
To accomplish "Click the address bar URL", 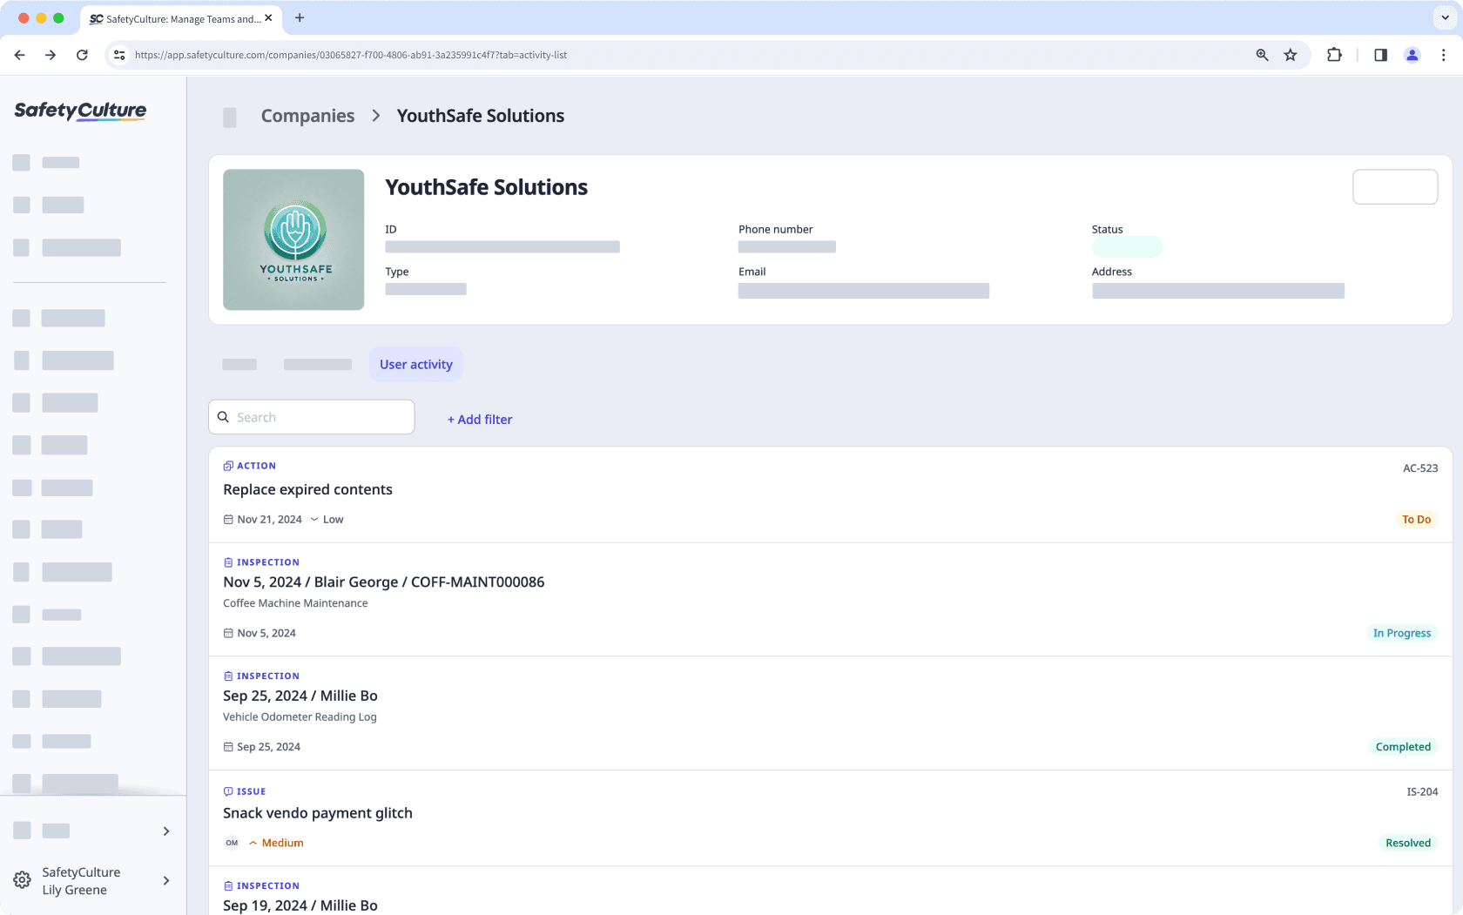I will click(351, 55).
